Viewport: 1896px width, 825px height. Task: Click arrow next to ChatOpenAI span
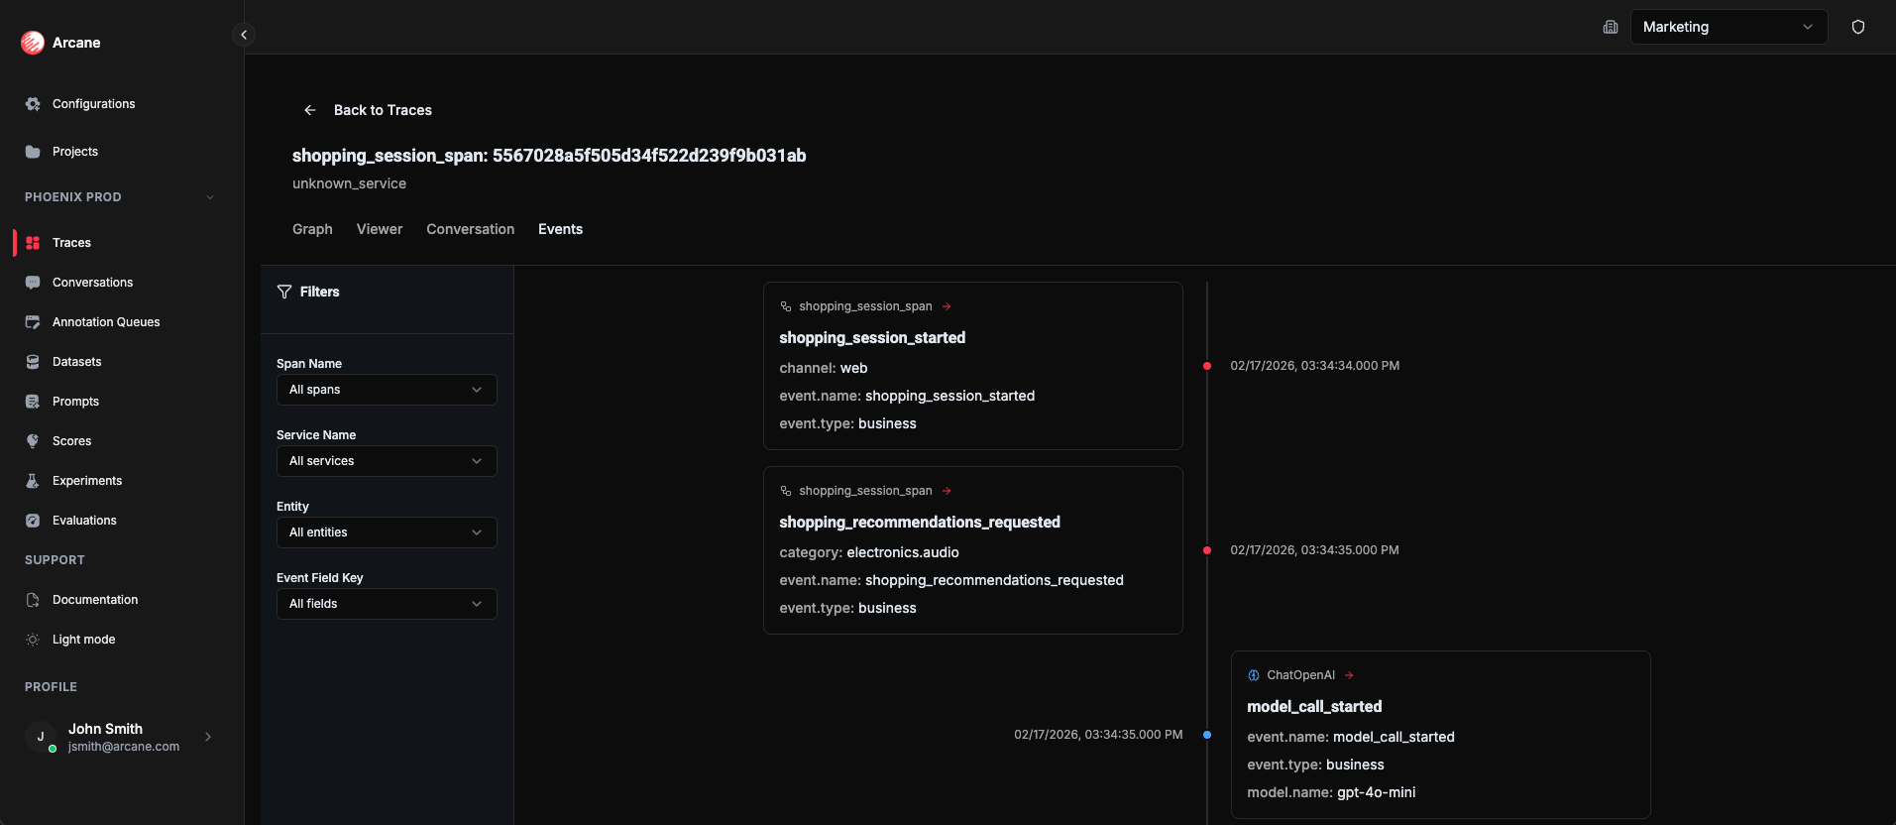point(1349,675)
